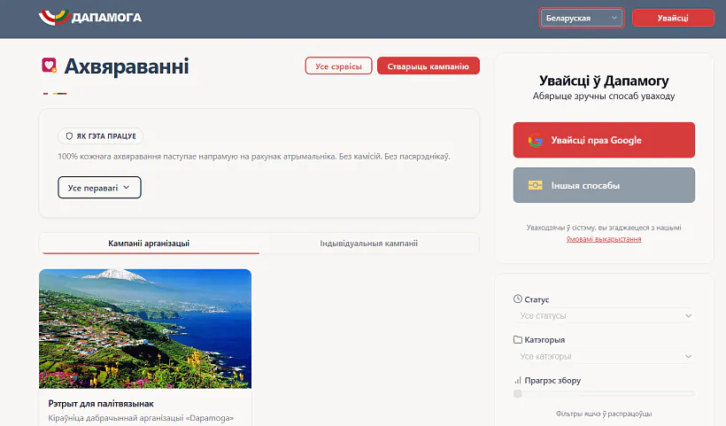This screenshot has width=726, height=426.
Task: Click the clock icon next to Статус
Action: pyautogui.click(x=518, y=299)
